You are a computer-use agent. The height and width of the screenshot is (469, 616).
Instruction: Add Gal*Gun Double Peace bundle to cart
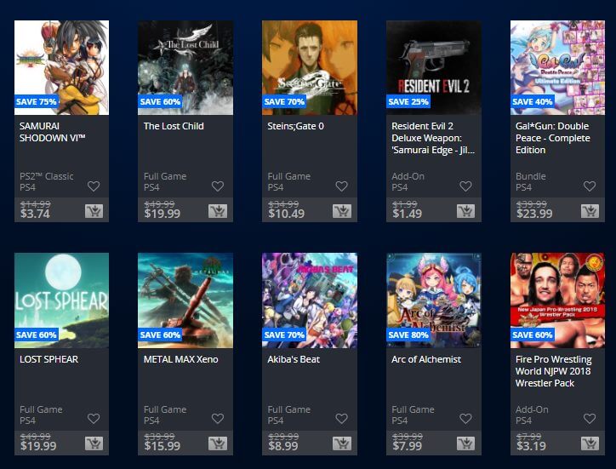coord(590,211)
